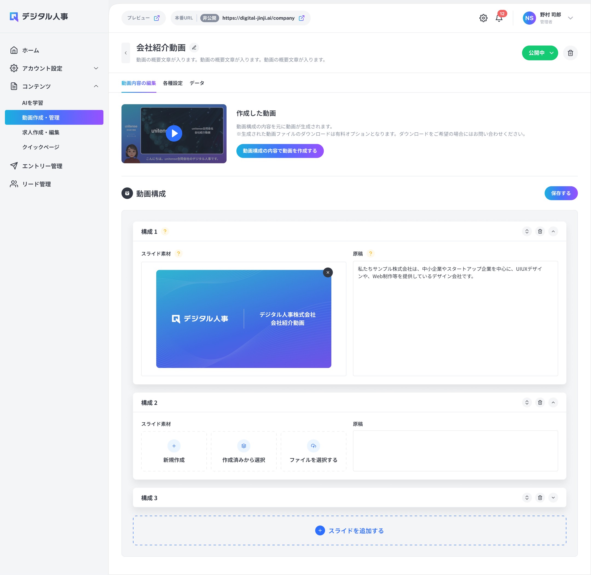Click the 保存する button
This screenshot has width=591, height=575.
coord(561,193)
